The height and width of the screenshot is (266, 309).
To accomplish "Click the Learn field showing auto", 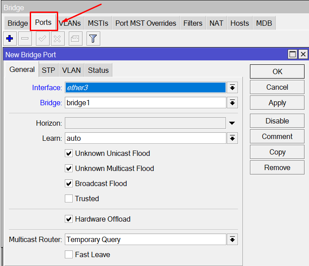I will coord(146,138).
